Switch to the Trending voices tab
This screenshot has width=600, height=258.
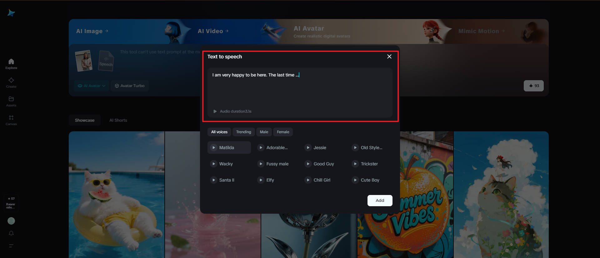[x=244, y=132]
